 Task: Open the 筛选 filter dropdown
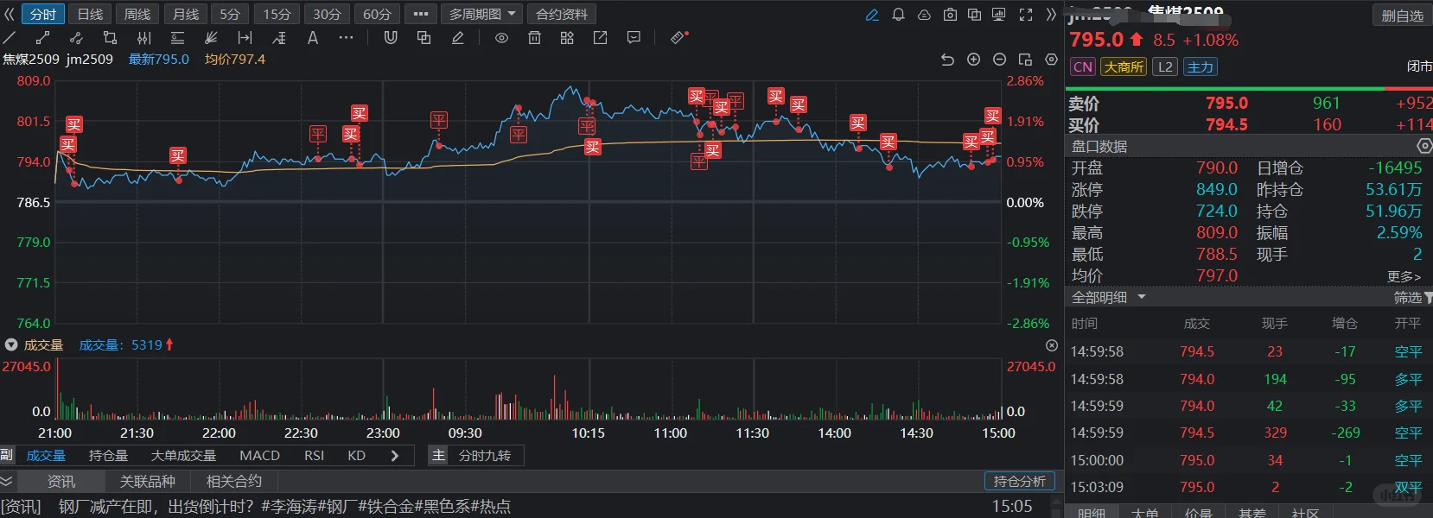point(1412,297)
